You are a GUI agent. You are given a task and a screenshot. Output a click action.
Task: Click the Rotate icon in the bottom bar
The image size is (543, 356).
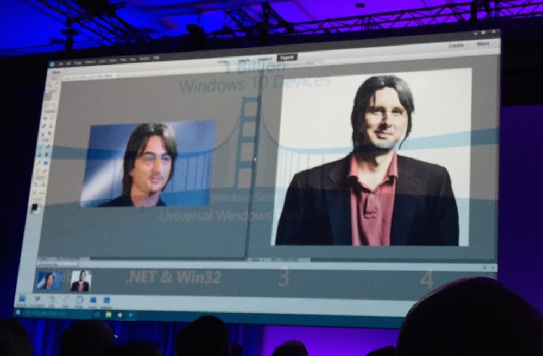pos(79,301)
